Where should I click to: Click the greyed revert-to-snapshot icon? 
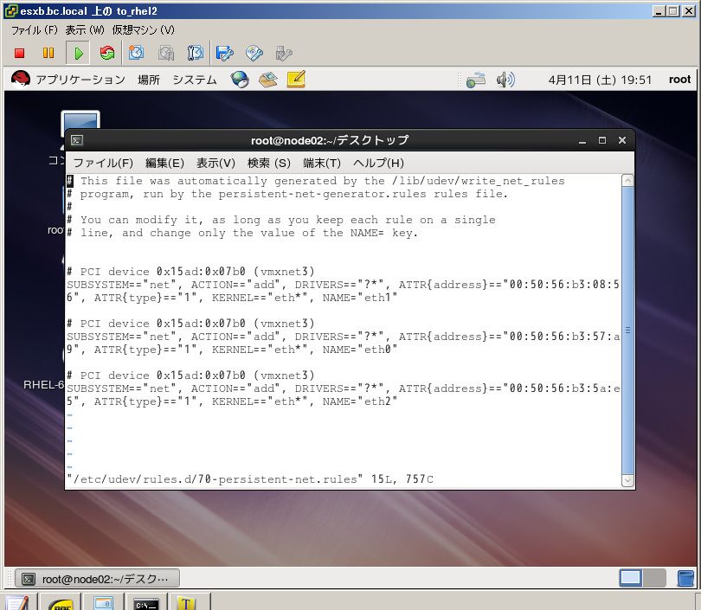click(x=166, y=53)
